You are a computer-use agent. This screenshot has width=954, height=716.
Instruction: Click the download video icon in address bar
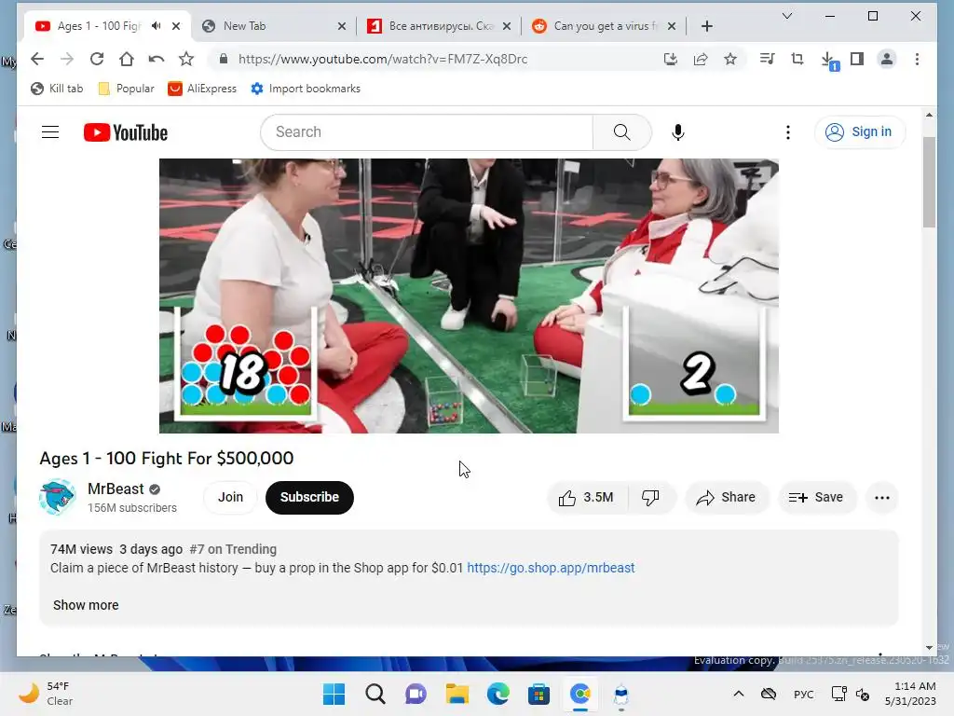(671, 59)
